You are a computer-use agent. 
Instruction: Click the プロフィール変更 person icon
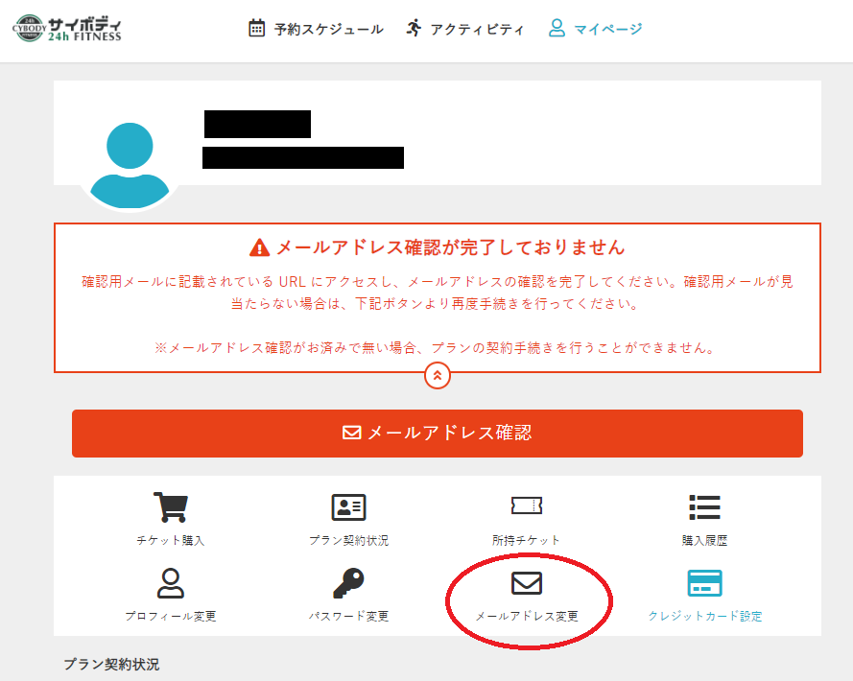pyautogui.click(x=170, y=582)
